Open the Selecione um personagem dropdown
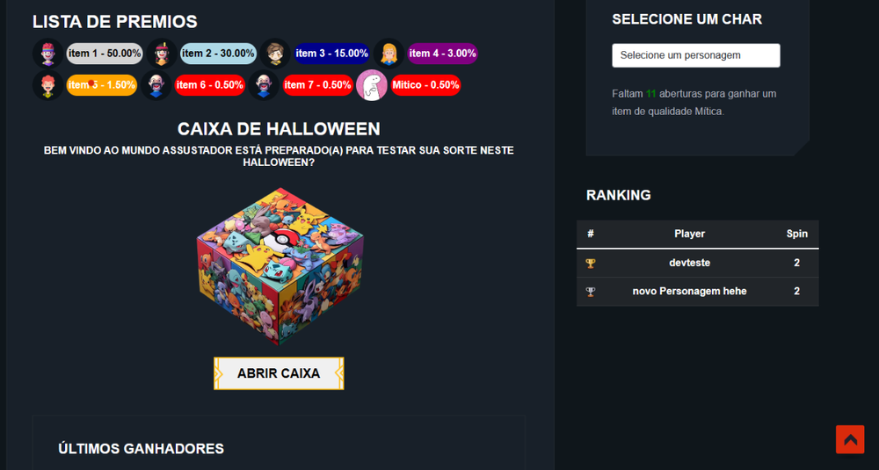Screen dimensions: 879x470 [x=695, y=55]
